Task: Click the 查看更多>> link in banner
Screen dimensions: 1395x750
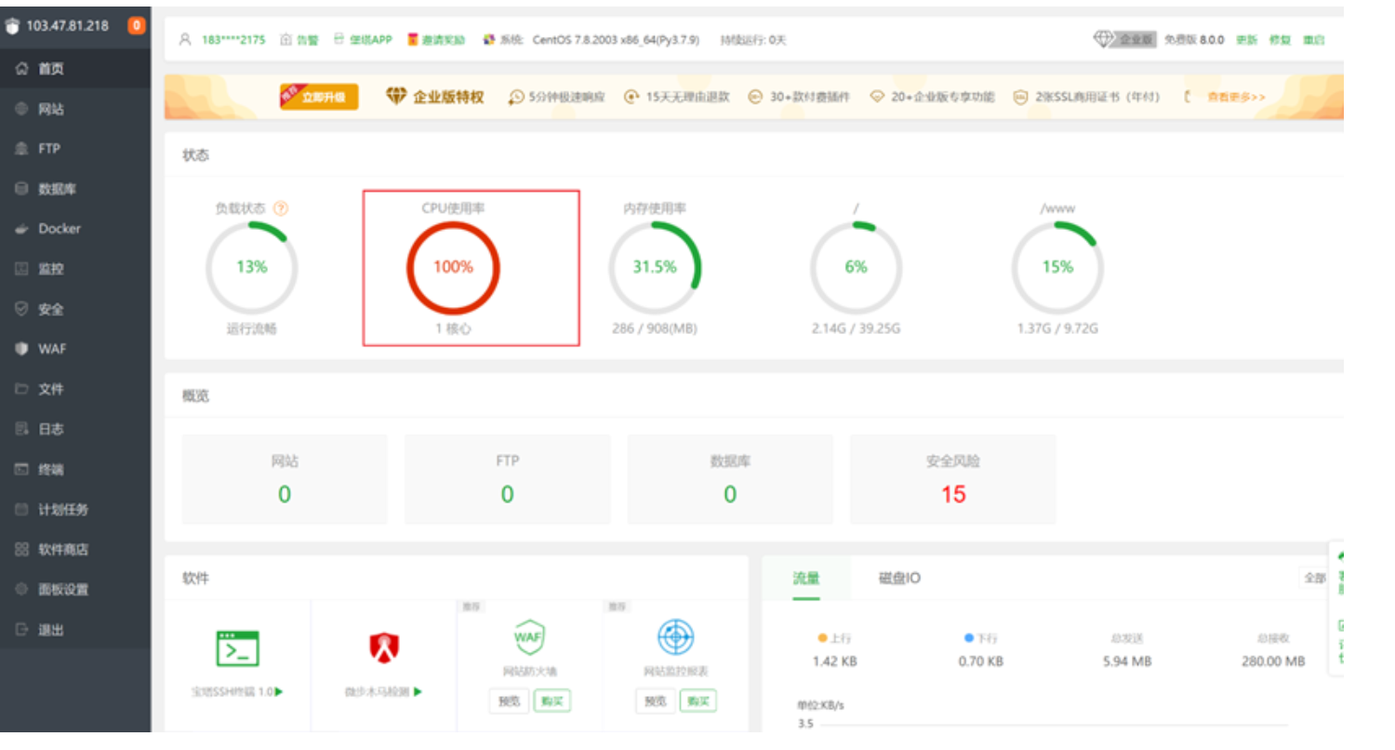Action: click(1236, 97)
